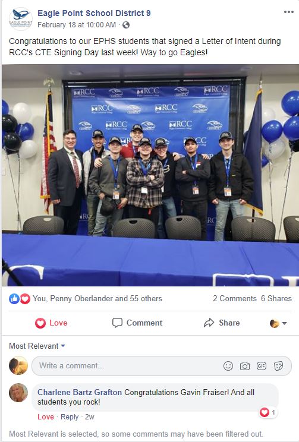Click the like and heart reaction icons
This screenshot has width=299, height=442.
[20, 298]
